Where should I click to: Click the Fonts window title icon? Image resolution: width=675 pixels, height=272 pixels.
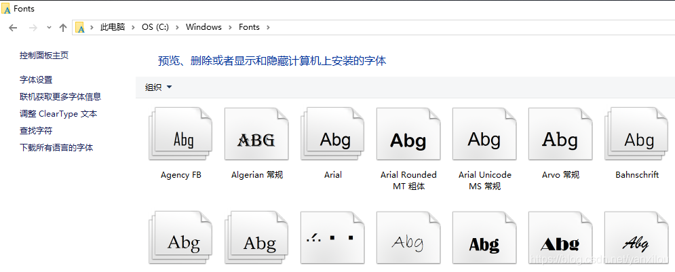pyautogui.click(x=6, y=9)
